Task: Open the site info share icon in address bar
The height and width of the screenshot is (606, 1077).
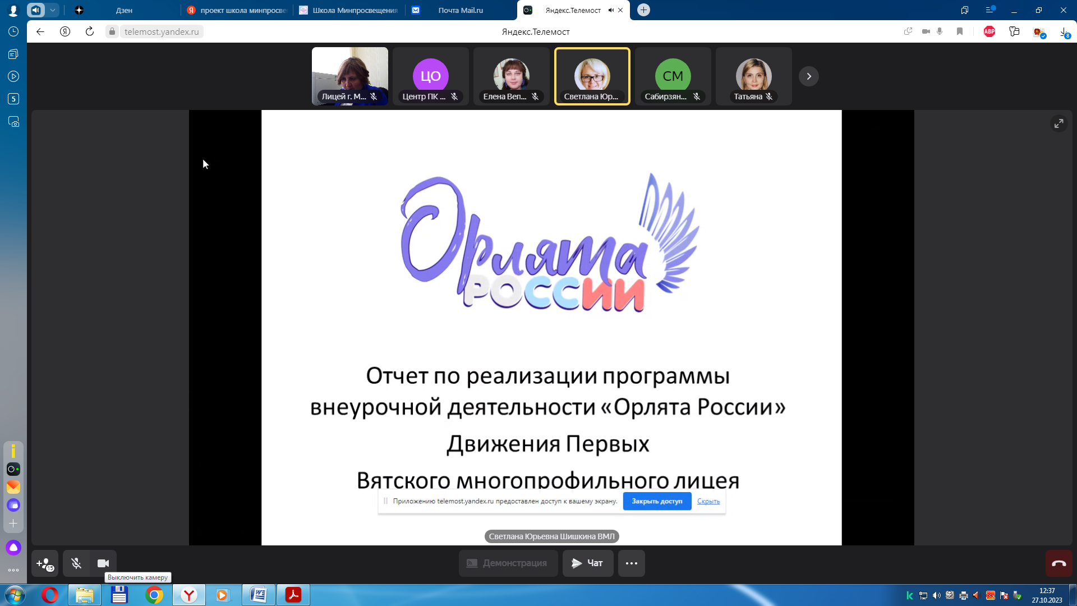Action: point(908,31)
